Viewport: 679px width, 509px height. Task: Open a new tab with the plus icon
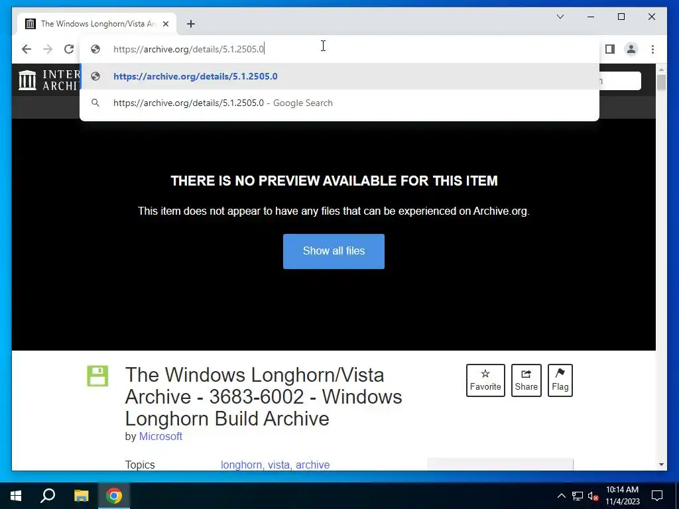[191, 24]
